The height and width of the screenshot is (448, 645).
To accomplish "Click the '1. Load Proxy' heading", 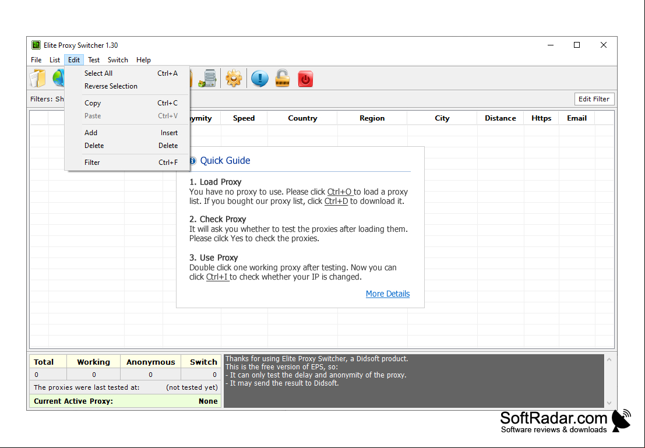I will [x=215, y=182].
